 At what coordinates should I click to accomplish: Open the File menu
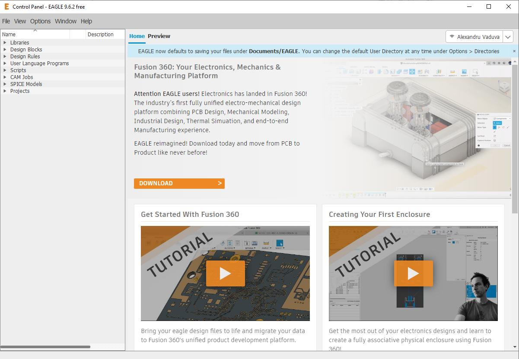pos(6,21)
